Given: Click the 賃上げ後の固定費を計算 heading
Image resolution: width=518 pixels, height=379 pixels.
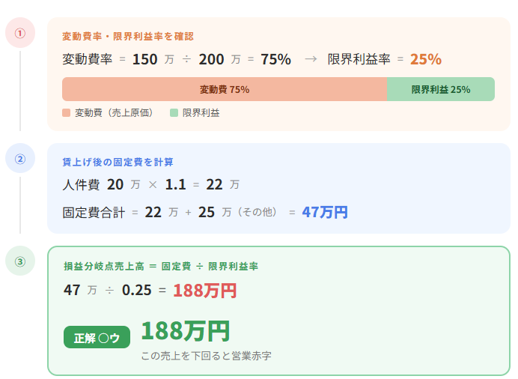Looking at the screenshot, I should click(118, 161).
